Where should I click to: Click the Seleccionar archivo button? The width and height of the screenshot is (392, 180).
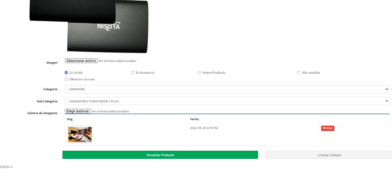pyautogui.click(x=81, y=61)
